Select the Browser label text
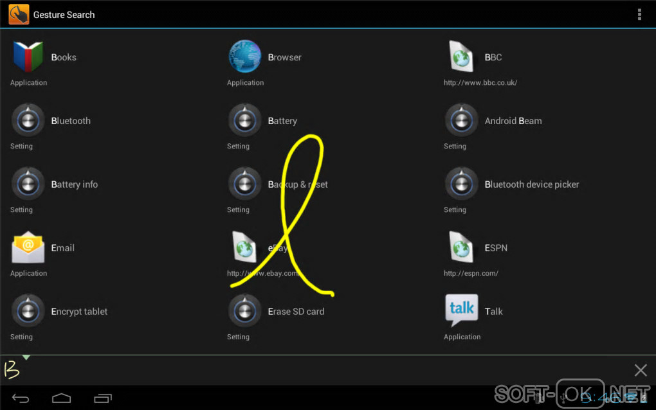 [284, 57]
